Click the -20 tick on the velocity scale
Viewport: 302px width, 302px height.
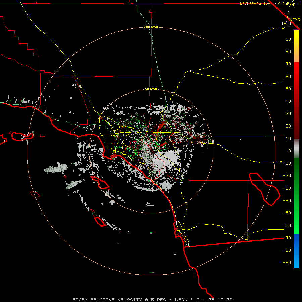tap(287, 175)
